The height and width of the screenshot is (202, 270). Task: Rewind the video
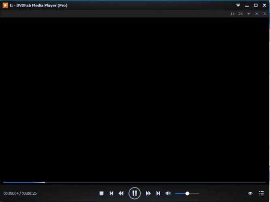coord(121,194)
